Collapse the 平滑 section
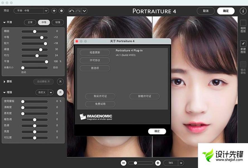 coord(4,23)
